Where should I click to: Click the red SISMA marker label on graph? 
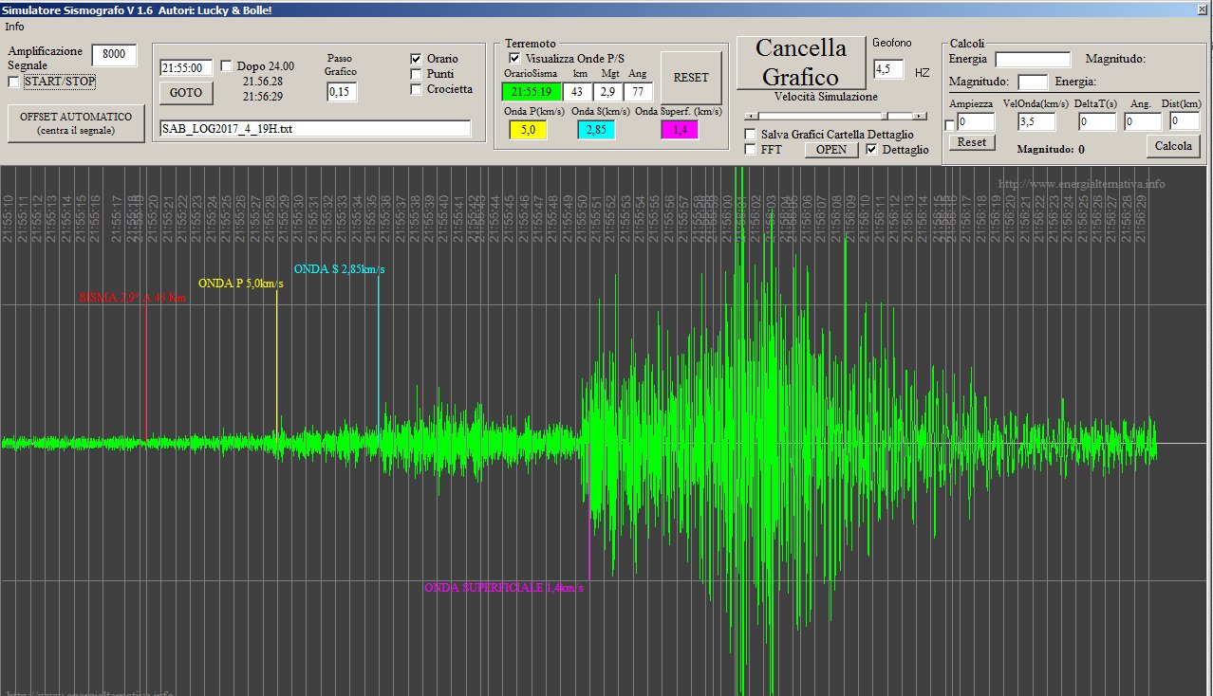133,298
